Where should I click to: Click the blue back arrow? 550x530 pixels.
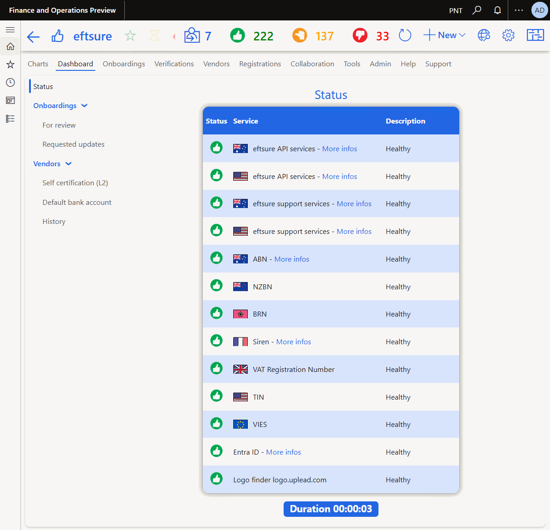pyautogui.click(x=33, y=36)
